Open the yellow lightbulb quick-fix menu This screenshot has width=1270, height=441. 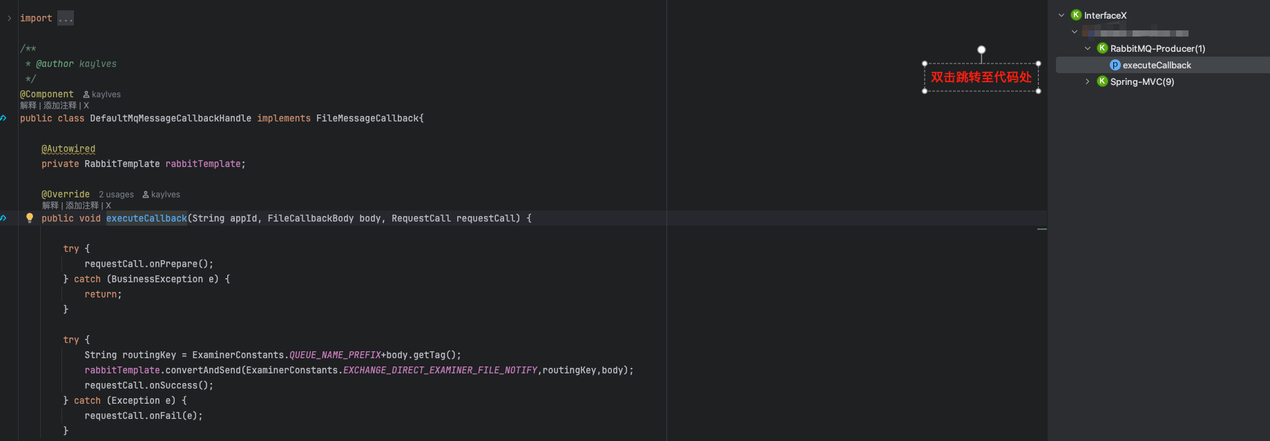[30, 218]
